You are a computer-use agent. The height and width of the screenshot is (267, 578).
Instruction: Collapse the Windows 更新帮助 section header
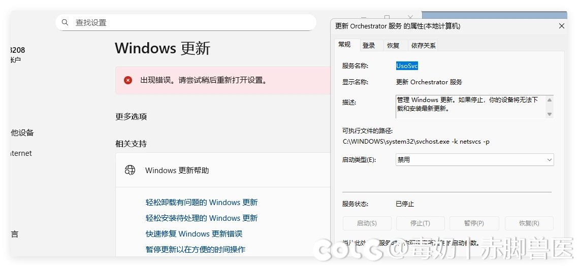click(x=222, y=170)
